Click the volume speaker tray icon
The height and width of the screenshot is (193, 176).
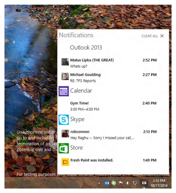(128, 183)
